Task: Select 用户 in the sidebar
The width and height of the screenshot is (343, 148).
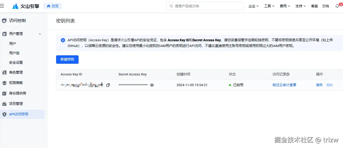Action: (13, 44)
